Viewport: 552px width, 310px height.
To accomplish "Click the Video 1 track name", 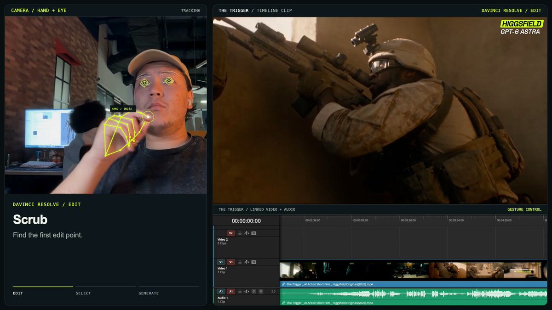I will point(223,268).
